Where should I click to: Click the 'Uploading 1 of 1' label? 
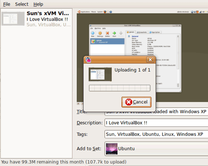click(x=132, y=70)
